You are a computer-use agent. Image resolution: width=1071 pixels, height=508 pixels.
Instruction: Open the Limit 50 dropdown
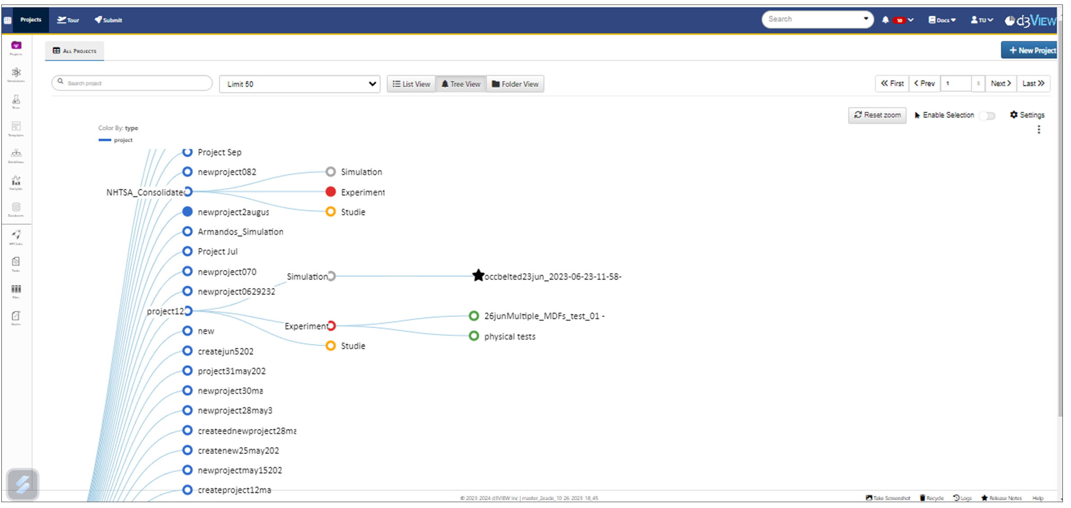click(x=300, y=84)
